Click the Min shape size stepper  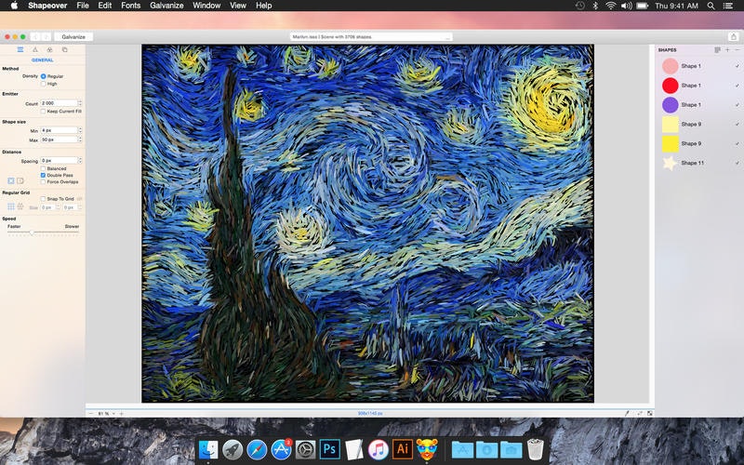pos(80,130)
